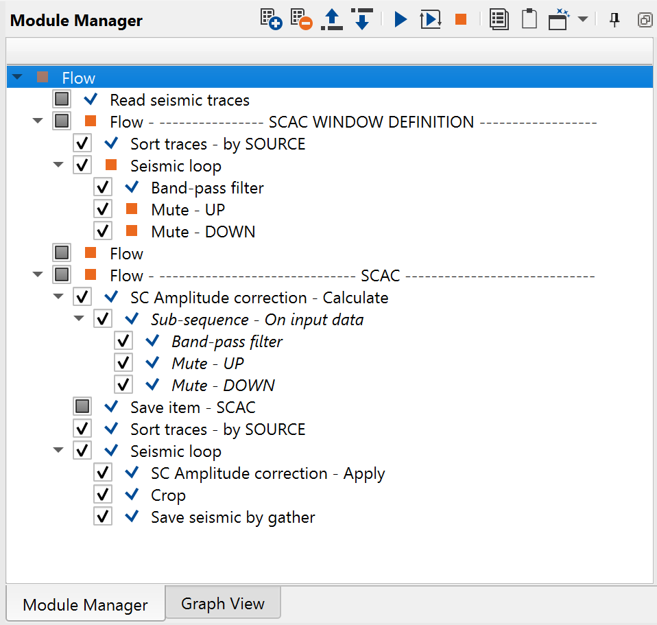Image resolution: width=657 pixels, height=625 pixels.
Task: Uncheck the Crop module checkbox
Action: [x=103, y=495]
